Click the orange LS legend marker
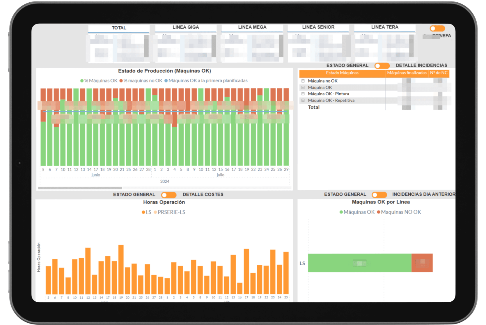 (143, 212)
